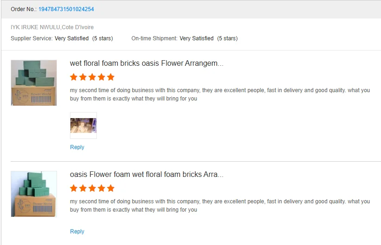Click the fourth star of the first review
The height and width of the screenshot is (245, 381).
tap(101, 77)
